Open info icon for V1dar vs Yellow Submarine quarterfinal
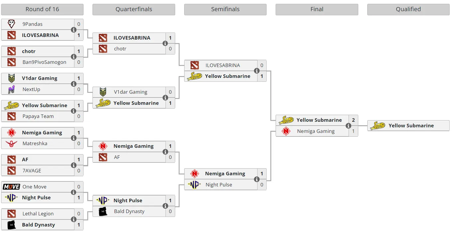This screenshot has width=452, height=233. (x=165, y=98)
